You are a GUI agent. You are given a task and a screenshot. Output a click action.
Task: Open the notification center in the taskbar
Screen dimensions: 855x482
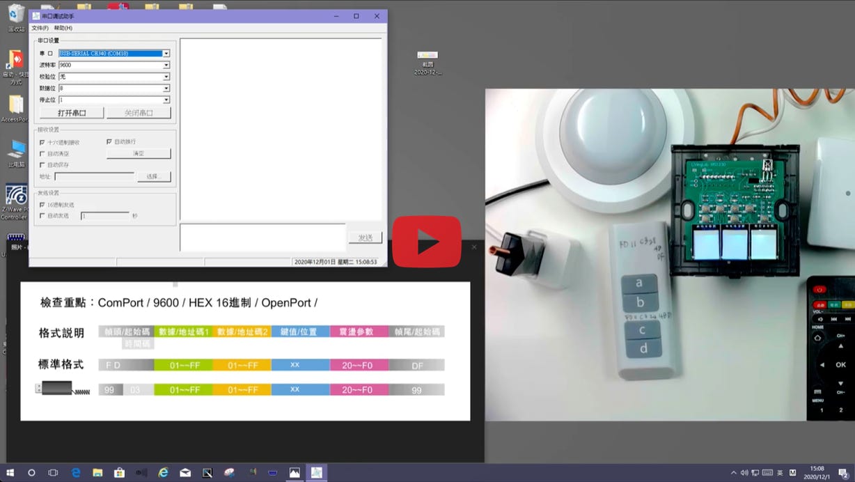click(842, 473)
